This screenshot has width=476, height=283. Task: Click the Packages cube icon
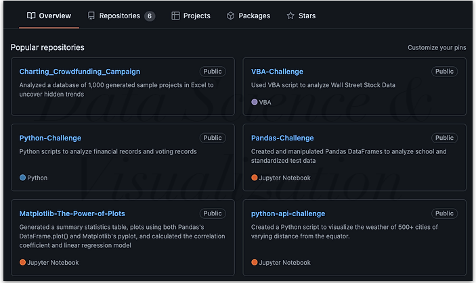click(x=230, y=16)
